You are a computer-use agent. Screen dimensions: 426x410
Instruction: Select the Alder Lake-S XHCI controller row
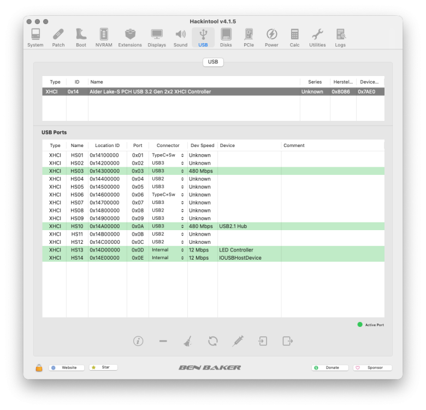213,92
